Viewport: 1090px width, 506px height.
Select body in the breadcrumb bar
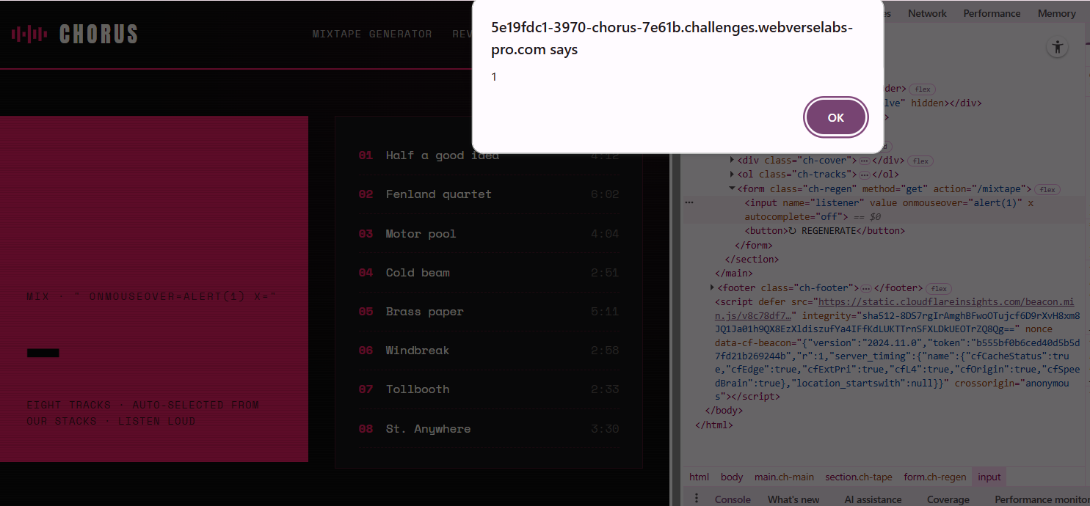(x=732, y=477)
